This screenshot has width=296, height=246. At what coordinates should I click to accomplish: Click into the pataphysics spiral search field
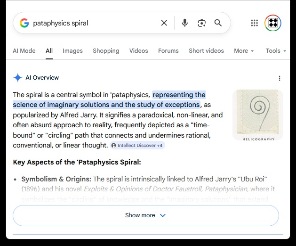pos(94,23)
